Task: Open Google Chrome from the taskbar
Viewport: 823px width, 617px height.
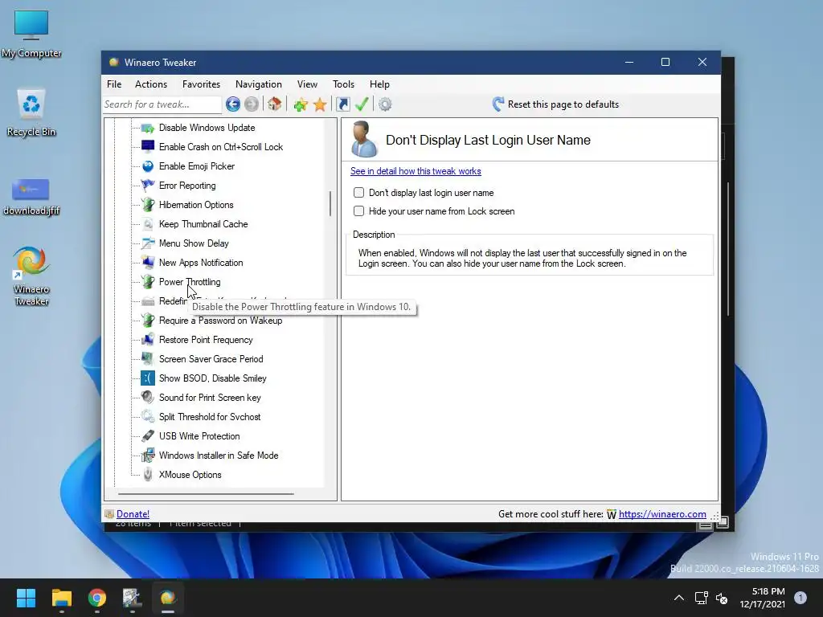Action: pos(97,598)
